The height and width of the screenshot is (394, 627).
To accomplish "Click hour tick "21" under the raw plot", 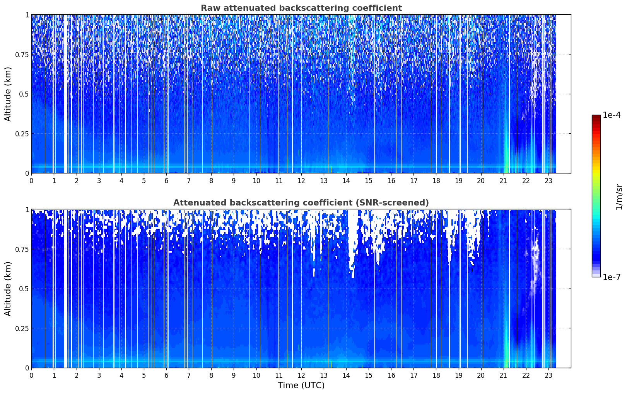I will [504, 181].
